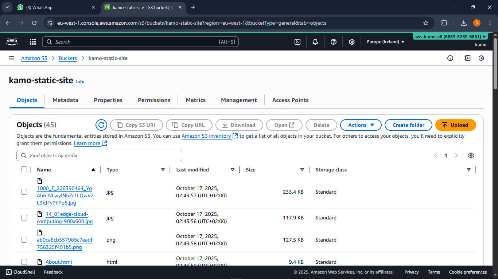This screenshot has width=498, height=279.
Task: Open the Management tab
Action: coord(238,100)
